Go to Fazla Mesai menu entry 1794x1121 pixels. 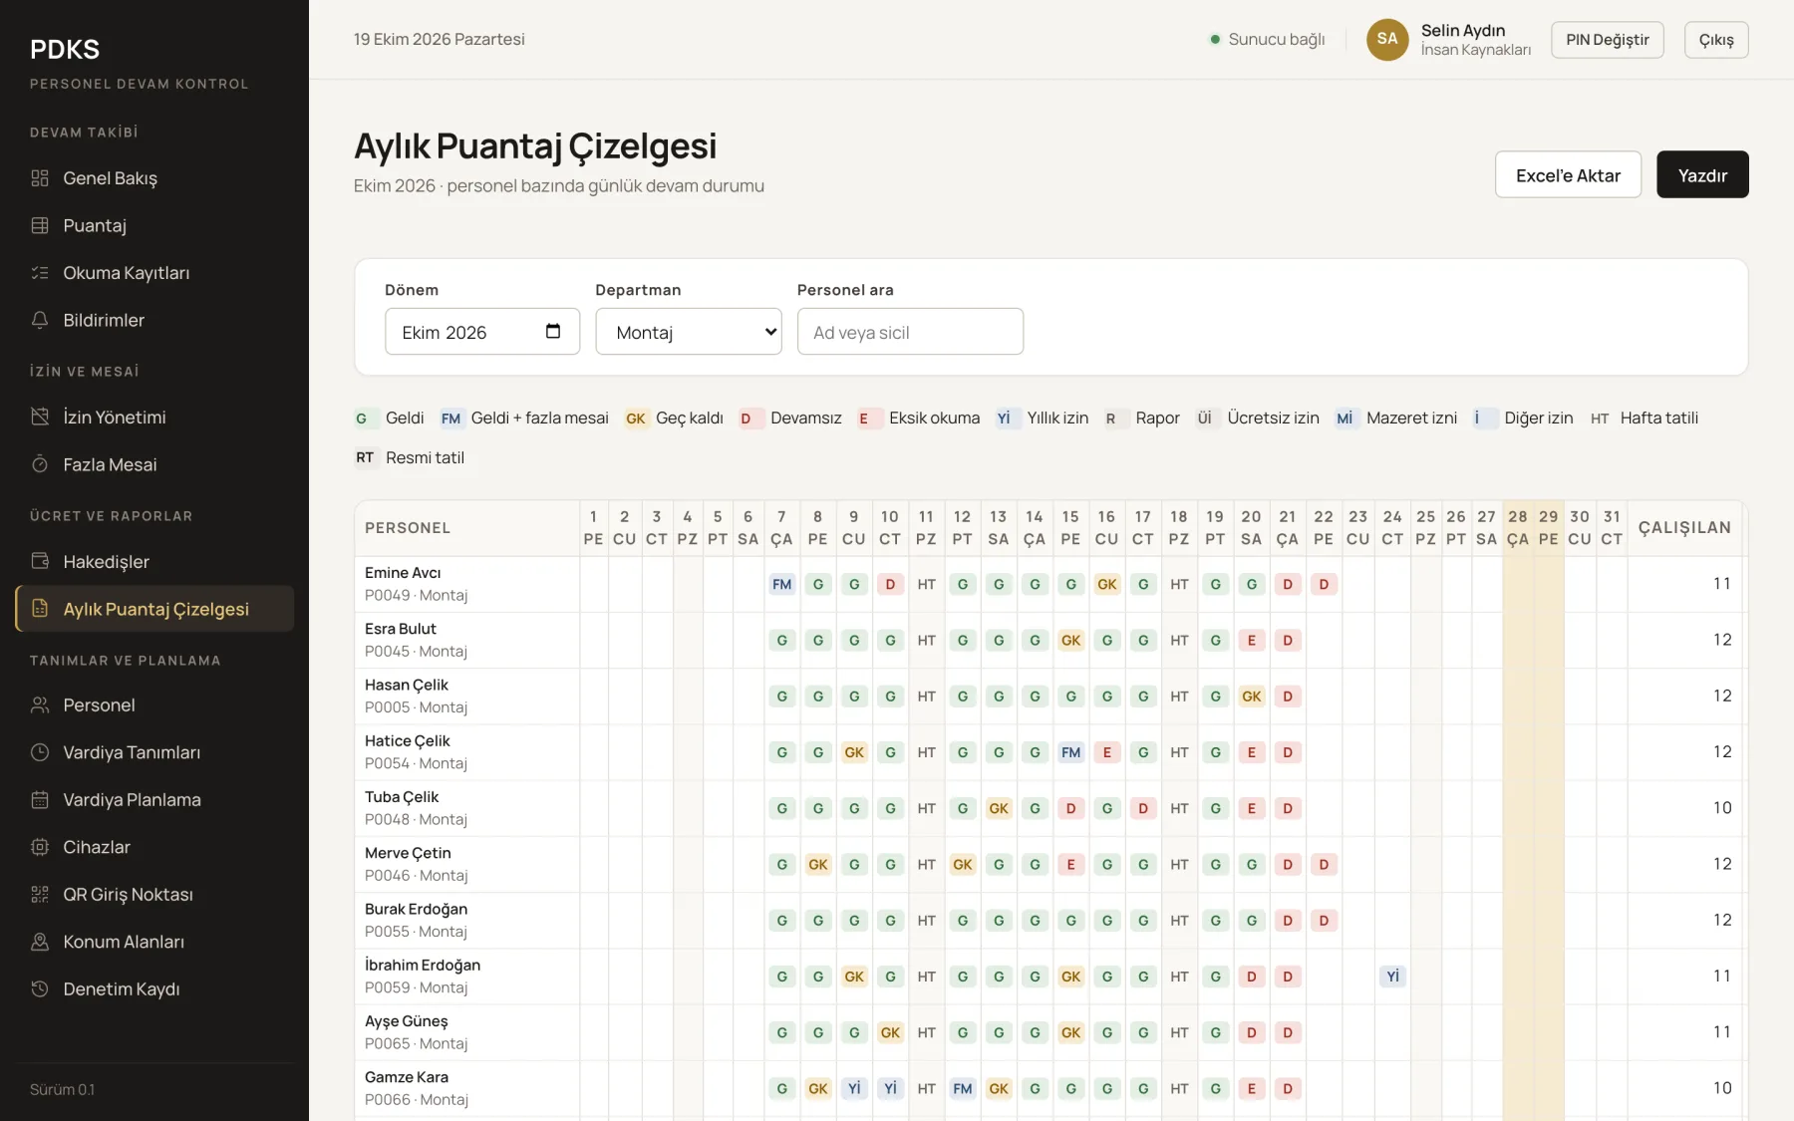tap(154, 464)
